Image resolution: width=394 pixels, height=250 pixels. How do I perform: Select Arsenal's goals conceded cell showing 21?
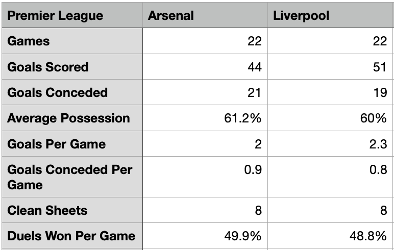click(205, 92)
